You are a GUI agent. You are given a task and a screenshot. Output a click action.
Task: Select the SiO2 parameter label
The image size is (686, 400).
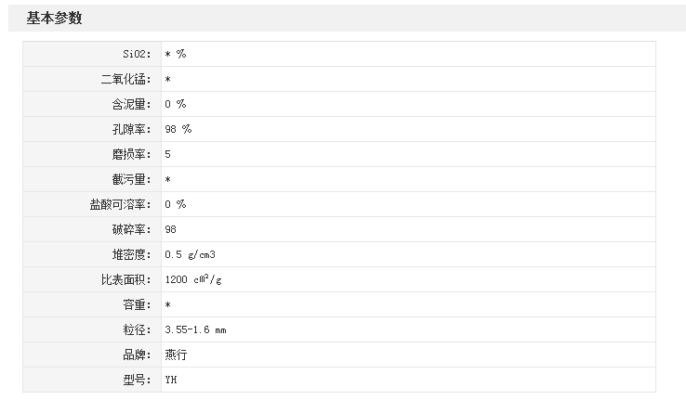137,54
